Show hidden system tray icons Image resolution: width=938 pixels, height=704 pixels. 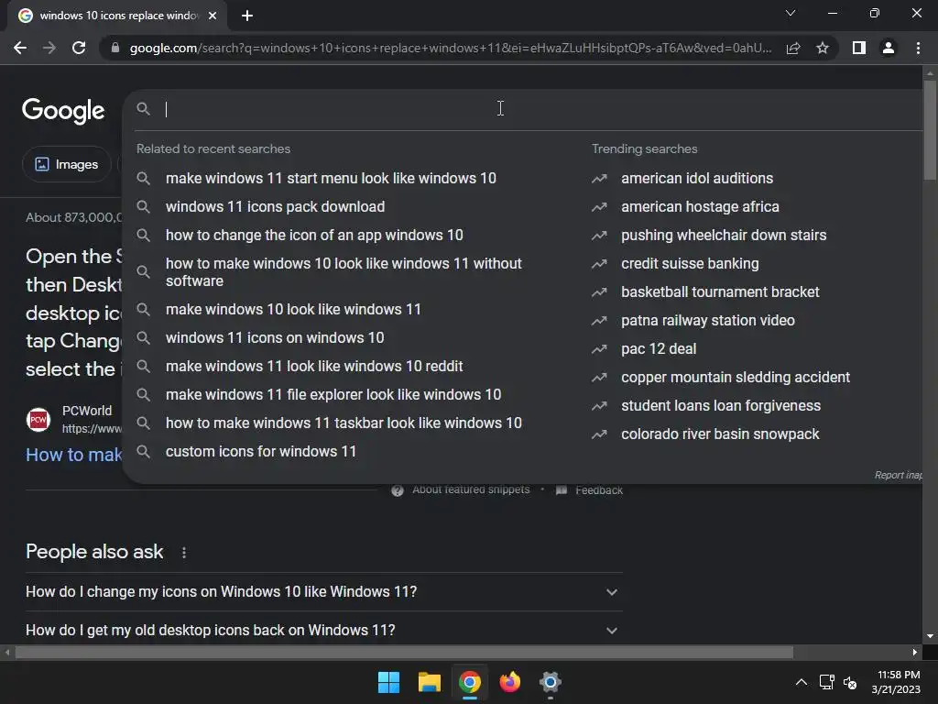pos(801,682)
